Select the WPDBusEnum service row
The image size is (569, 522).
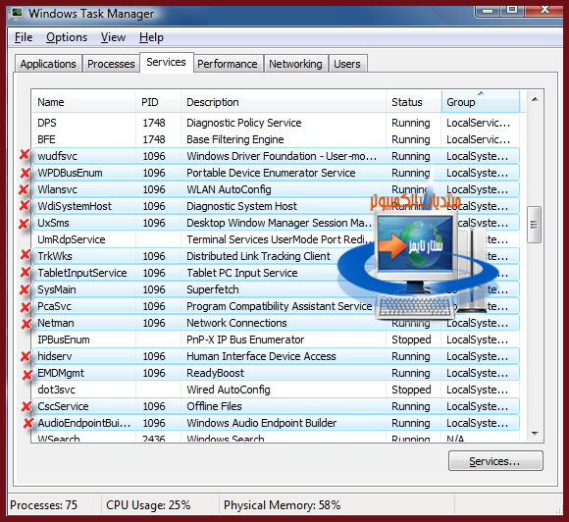point(276,173)
